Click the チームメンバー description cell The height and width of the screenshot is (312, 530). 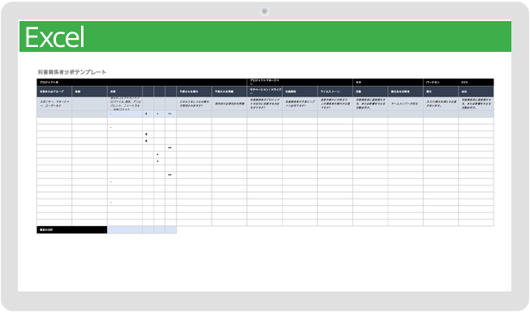pyautogui.click(x=405, y=104)
